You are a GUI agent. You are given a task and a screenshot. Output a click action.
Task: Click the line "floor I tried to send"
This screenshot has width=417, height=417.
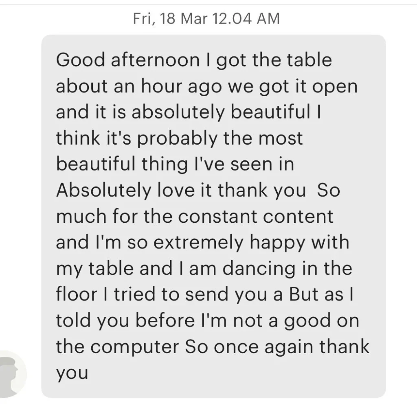(205, 294)
